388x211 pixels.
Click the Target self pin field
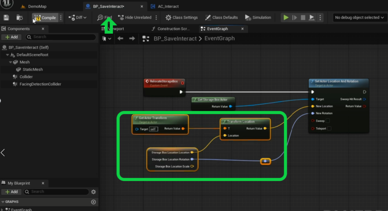153,129
